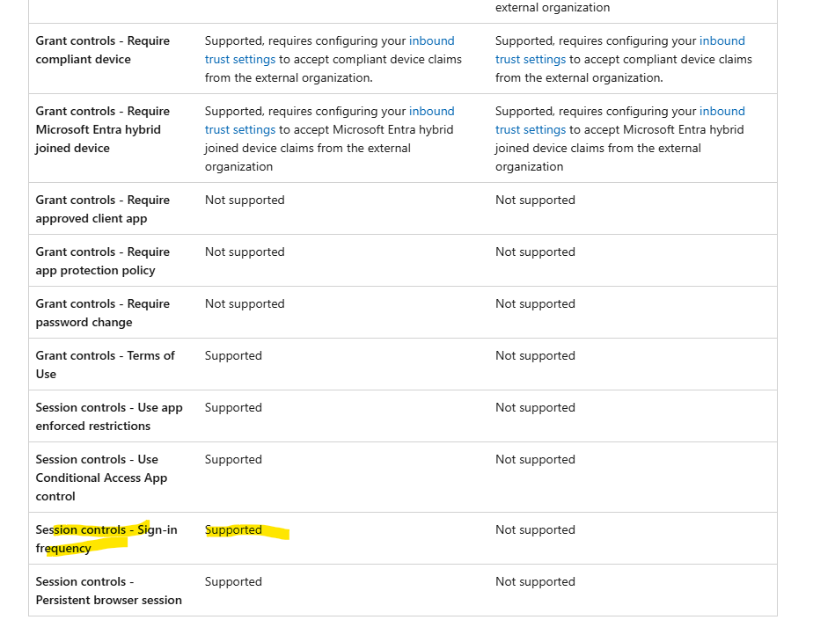The width and height of the screenshot is (813, 620).
Task: Click the 'Persistent browser session' row heading
Action: (x=109, y=591)
